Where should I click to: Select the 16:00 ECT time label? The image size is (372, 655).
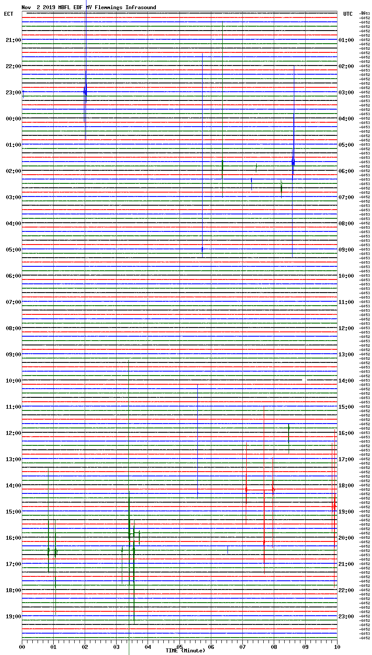click(x=13, y=538)
